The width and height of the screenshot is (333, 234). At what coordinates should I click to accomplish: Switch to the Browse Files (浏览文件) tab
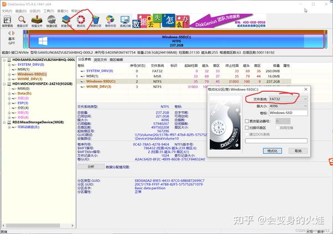100,60
